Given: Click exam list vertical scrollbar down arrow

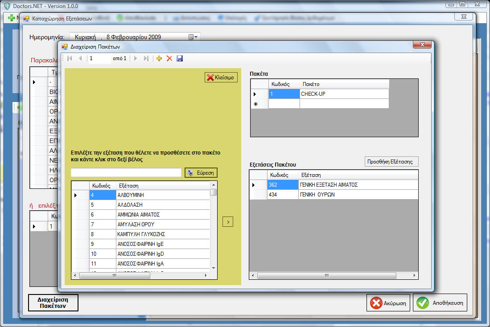Looking at the screenshot, I should 214,268.
